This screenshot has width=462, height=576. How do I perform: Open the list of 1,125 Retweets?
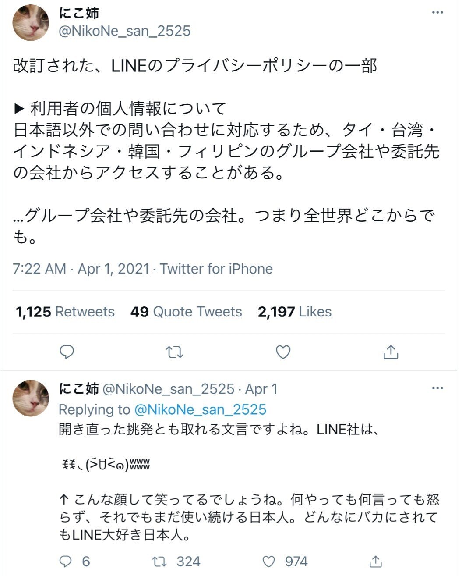(x=65, y=312)
